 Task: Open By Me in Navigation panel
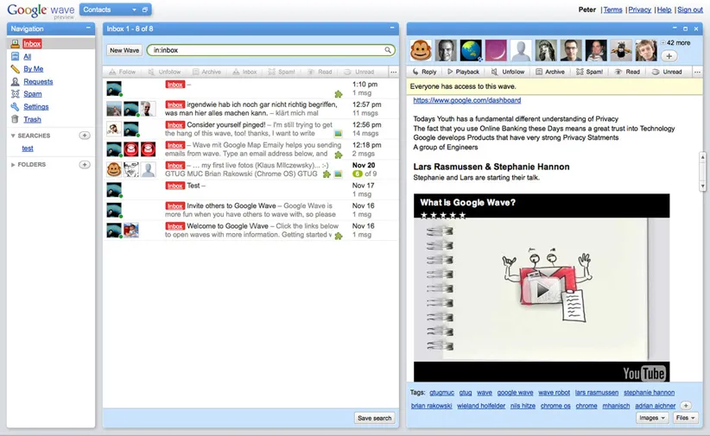34,69
